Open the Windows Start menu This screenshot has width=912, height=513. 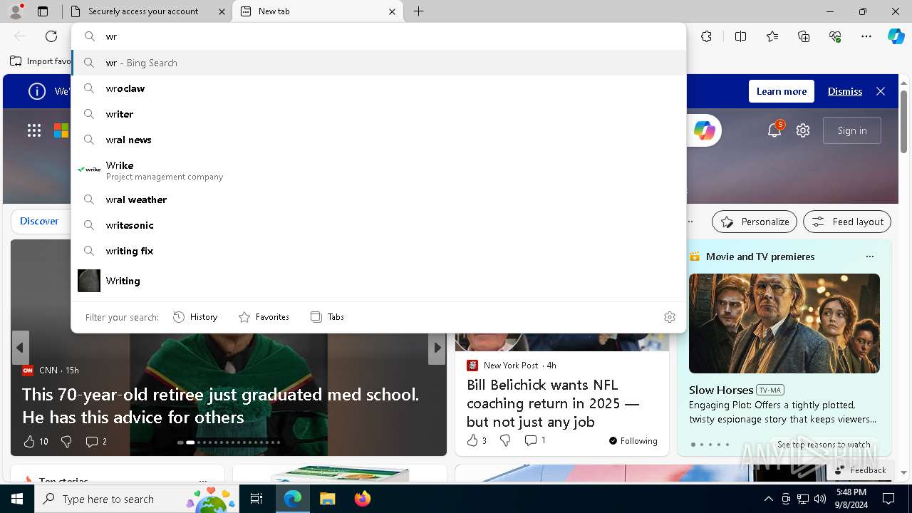[17, 499]
